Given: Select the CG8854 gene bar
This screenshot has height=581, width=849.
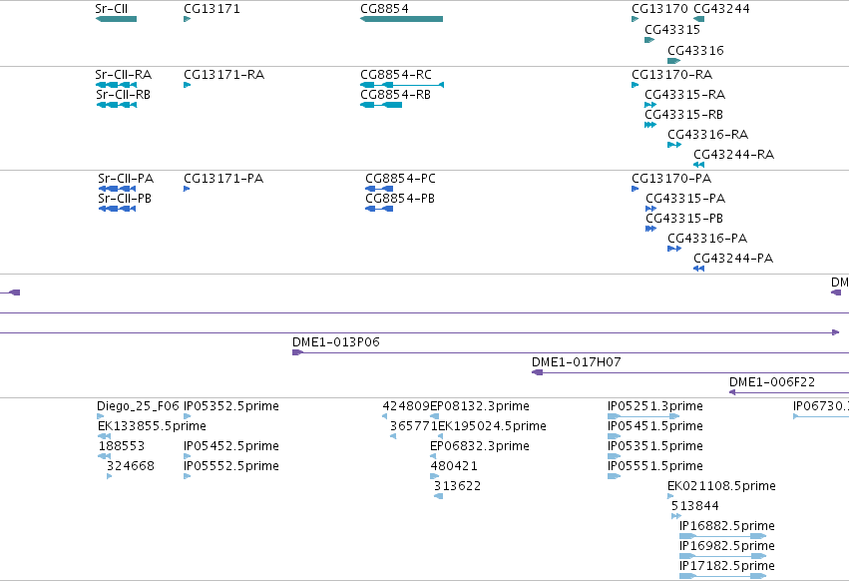Looking at the screenshot, I should (x=401, y=19).
